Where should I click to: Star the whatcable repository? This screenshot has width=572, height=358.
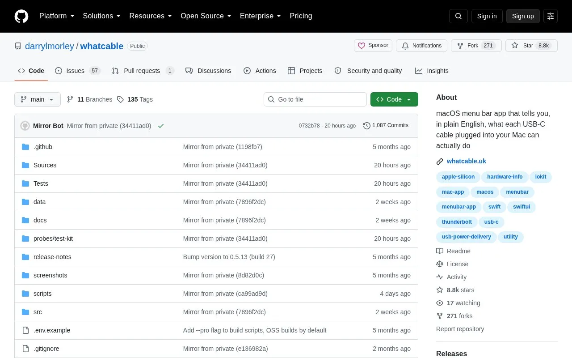522,46
